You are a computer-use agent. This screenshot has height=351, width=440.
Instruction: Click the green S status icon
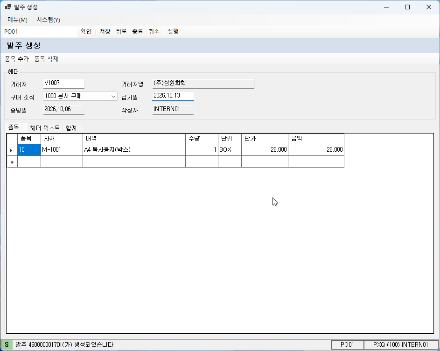7,345
